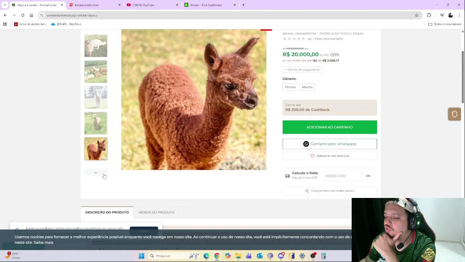
Task: Click the browser forward arrow
Action: (x=14, y=15)
